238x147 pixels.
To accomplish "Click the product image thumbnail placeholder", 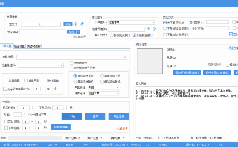I will click(x=150, y=61).
